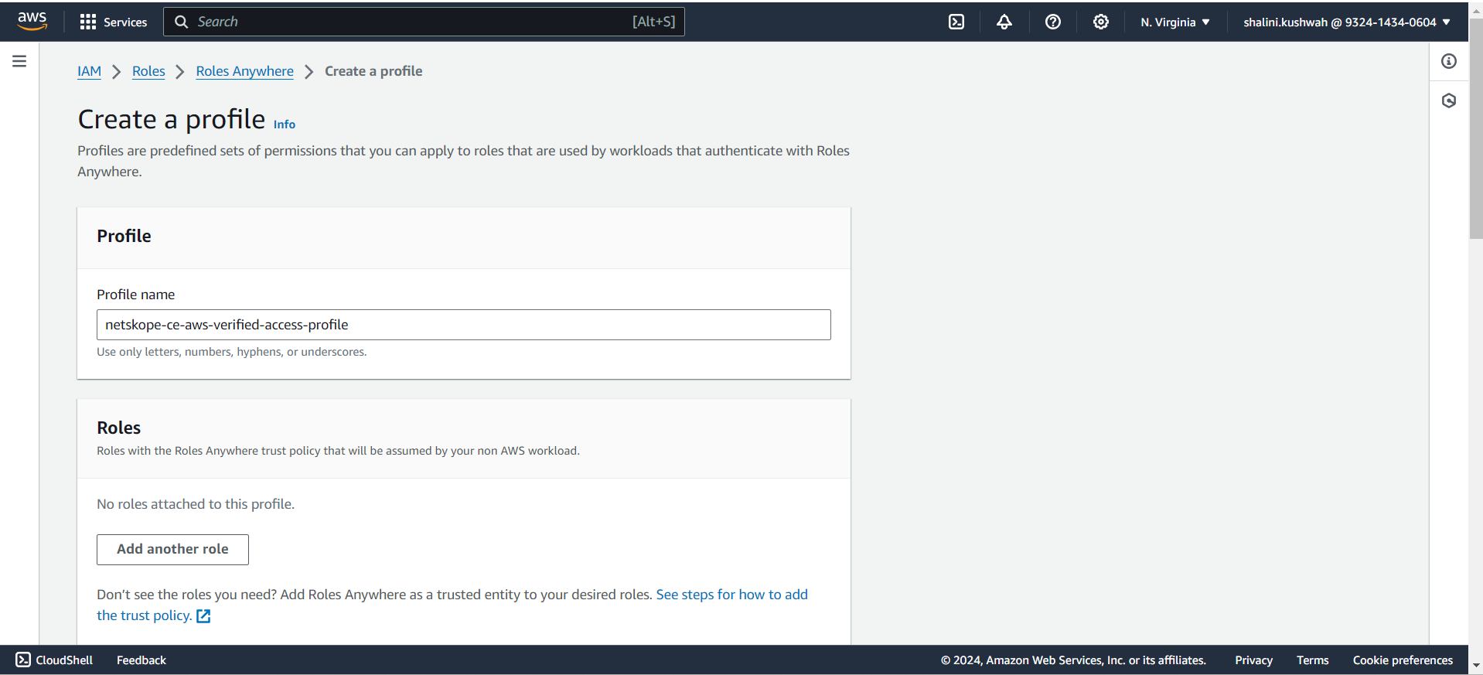Click the Profile section heading
This screenshot has width=1483, height=675.
pos(124,236)
